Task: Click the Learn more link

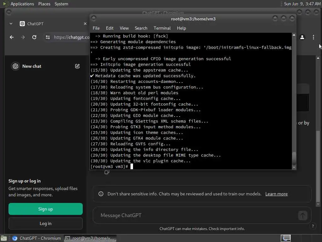Action: (x=276, y=194)
